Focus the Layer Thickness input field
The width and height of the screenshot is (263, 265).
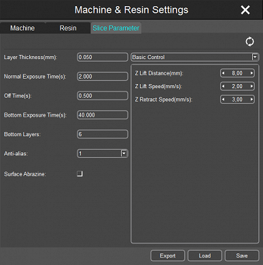103,57
